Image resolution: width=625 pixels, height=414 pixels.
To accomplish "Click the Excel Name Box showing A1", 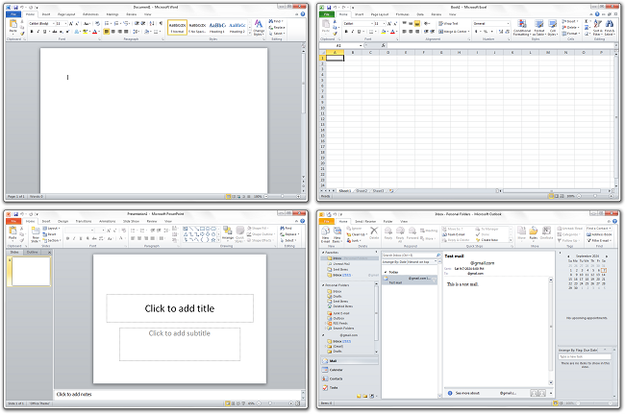I will (340, 45).
